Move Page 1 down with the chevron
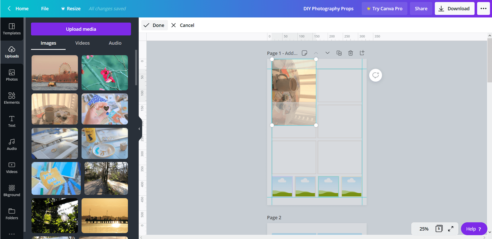492x239 pixels. pyautogui.click(x=327, y=53)
